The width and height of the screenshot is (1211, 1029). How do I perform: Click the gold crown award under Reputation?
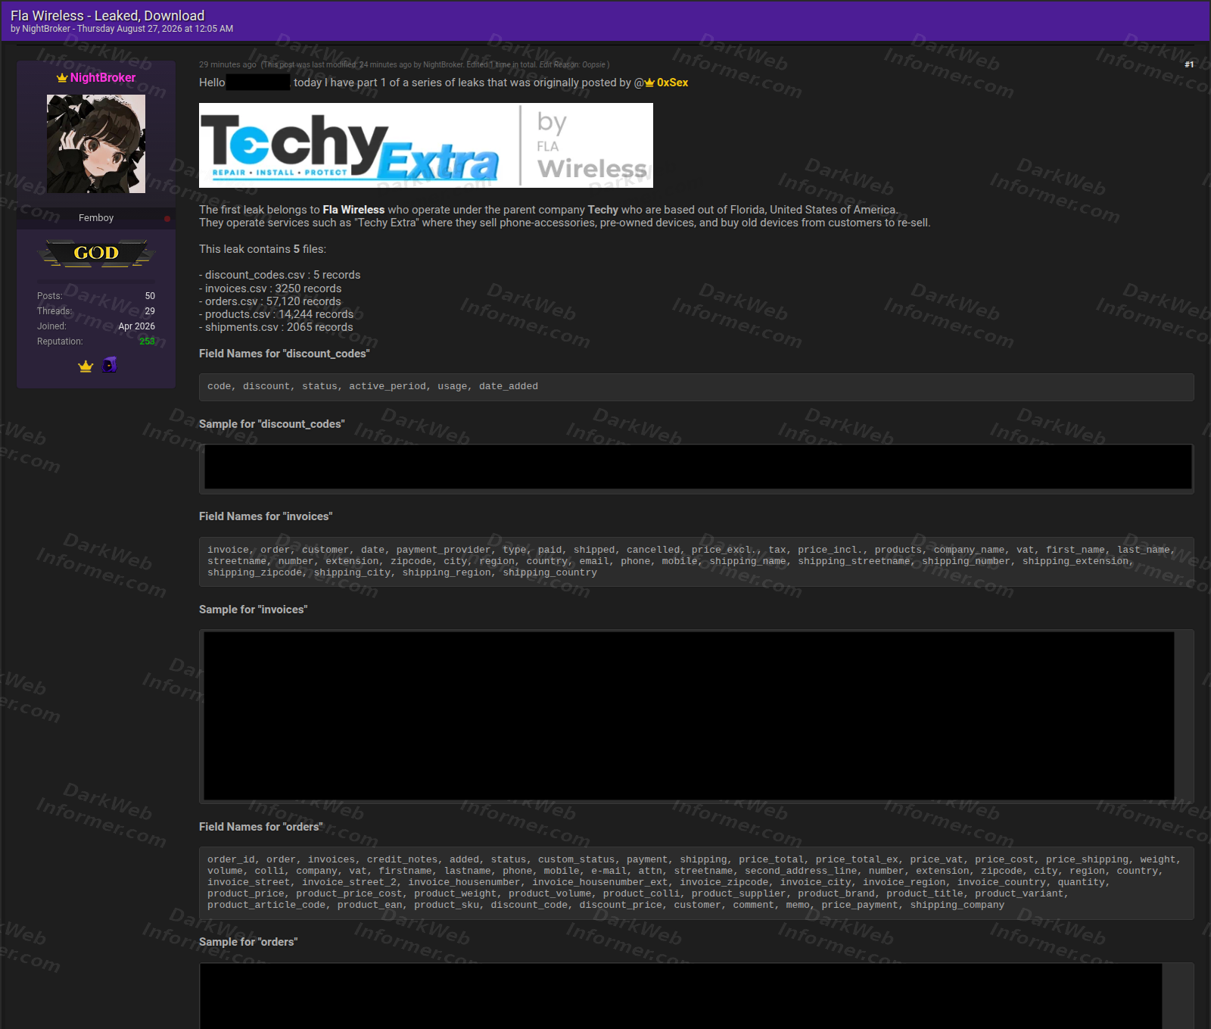86,366
